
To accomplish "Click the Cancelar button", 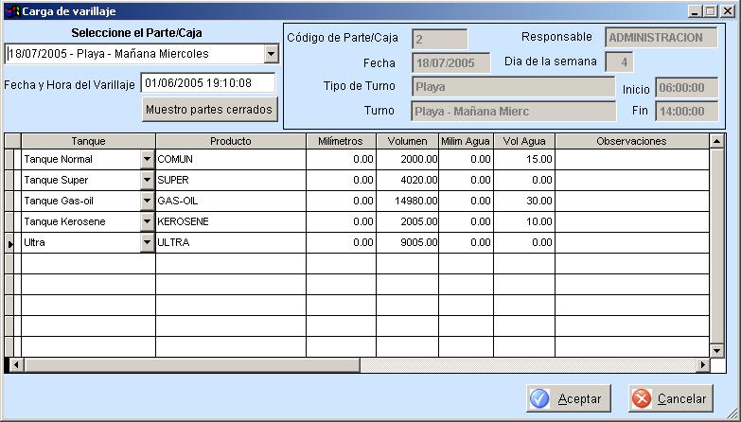I will point(671,398).
